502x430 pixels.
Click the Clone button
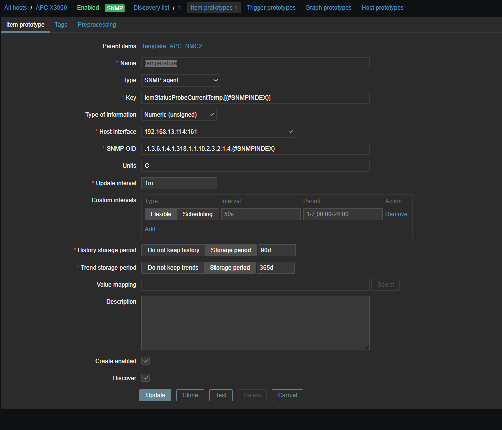pyautogui.click(x=190, y=395)
